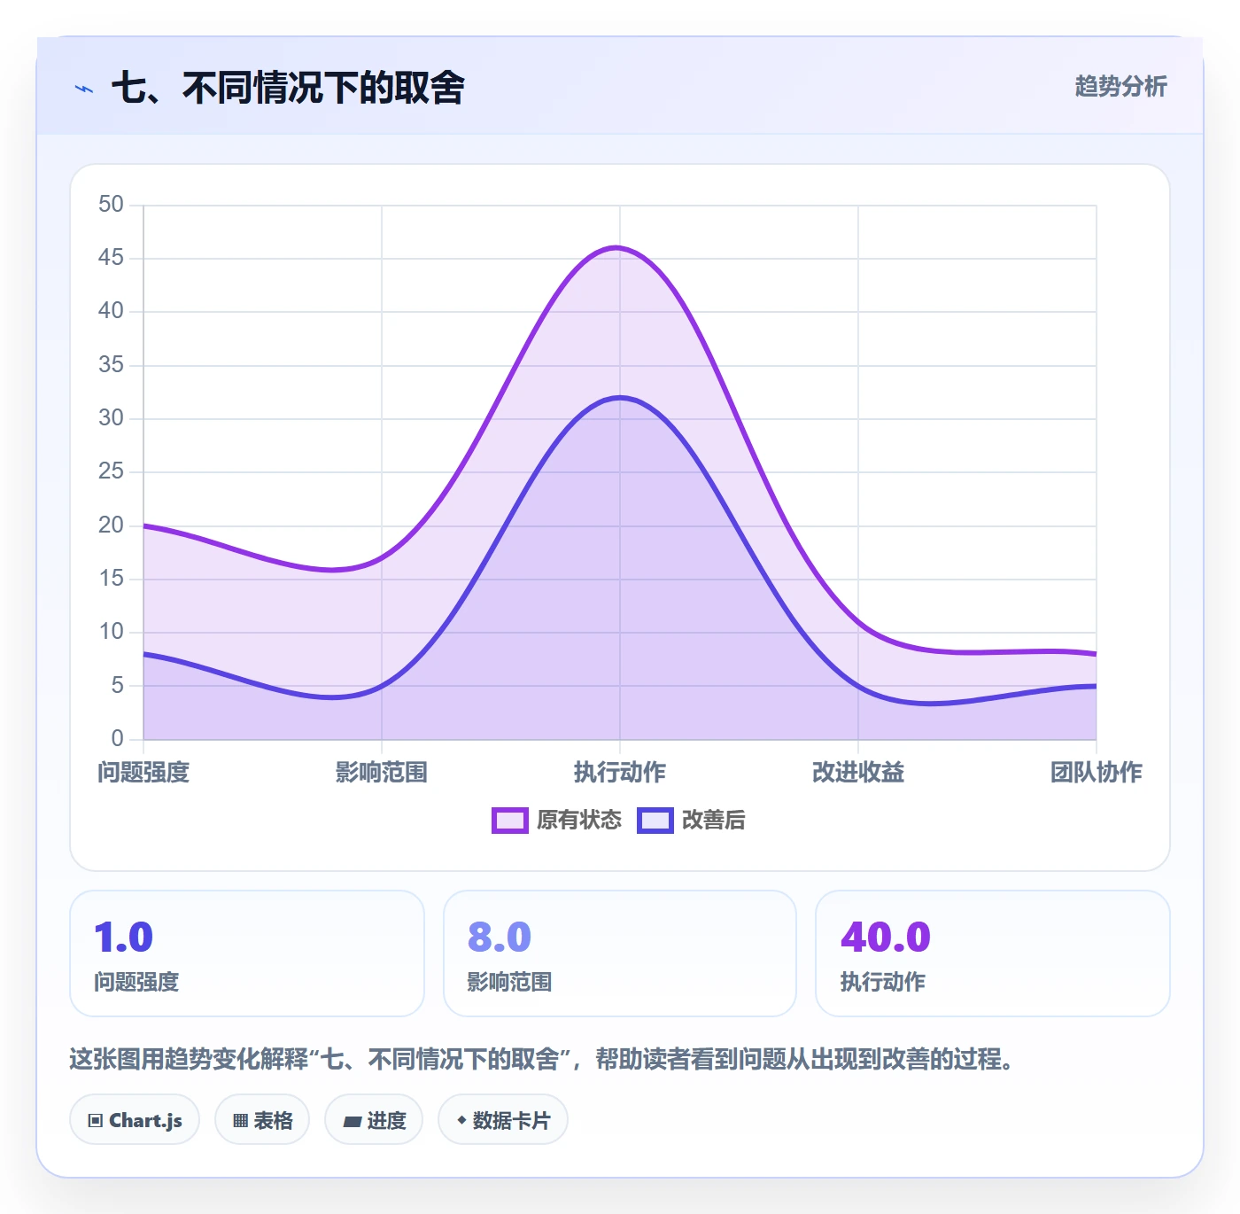The width and height of the screenshot is (1240, 1214).
Task: Open the 8.0 影响范围 stat card
Action: point(620,953)
